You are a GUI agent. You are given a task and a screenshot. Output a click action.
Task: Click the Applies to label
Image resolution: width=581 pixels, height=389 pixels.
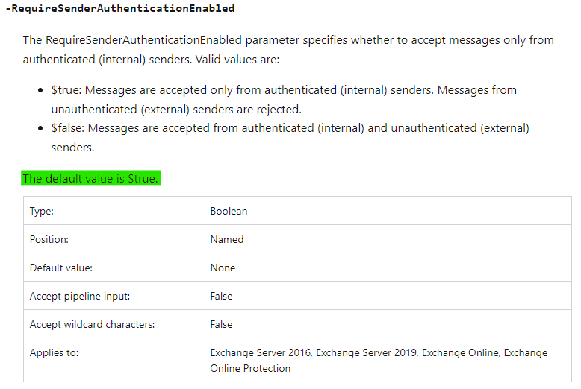54,352
